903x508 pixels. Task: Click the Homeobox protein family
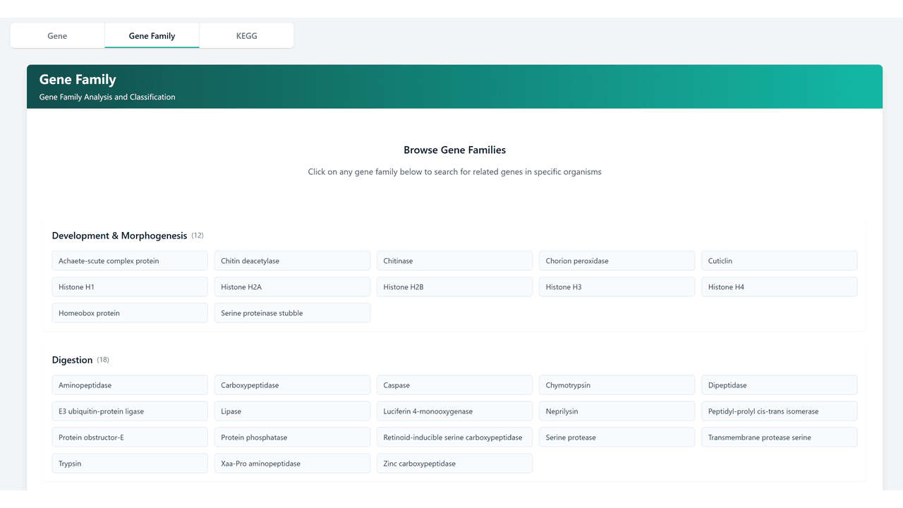(x=130, y=313)
